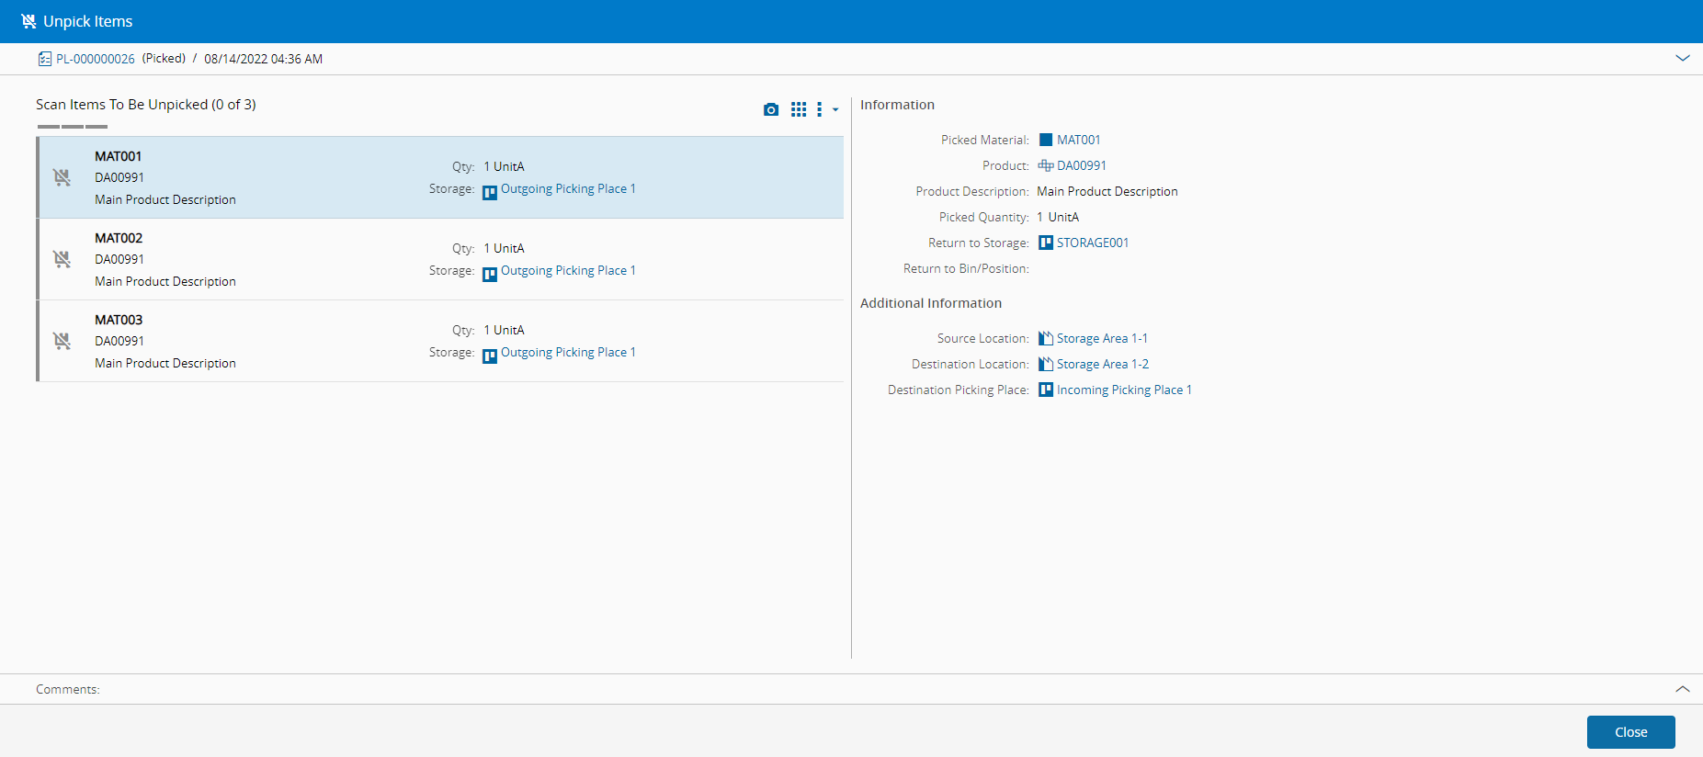Collapse the header with the top-right chevron
Image resolution: width=1703 pixels, height=757 pixels.
point(1682,58)
